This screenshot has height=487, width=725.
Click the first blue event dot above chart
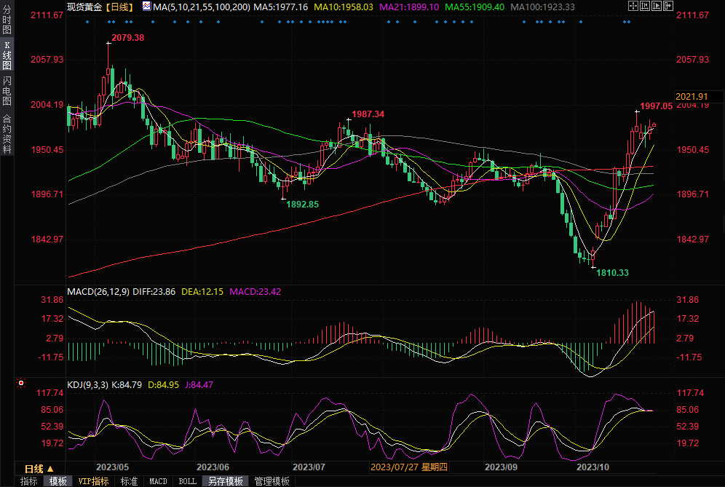click(x=87, y=21)
